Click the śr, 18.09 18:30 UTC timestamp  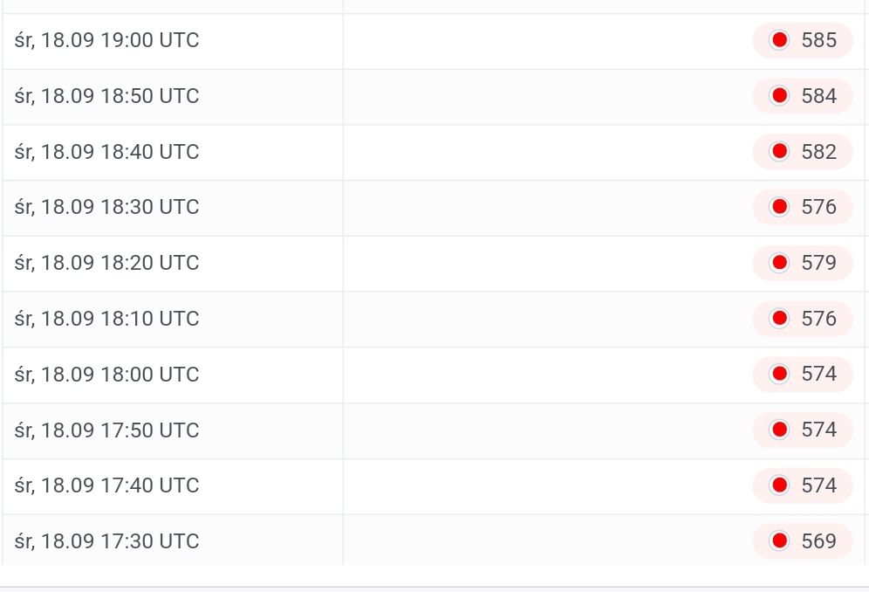pyautogui.click(x=107, y=207)
